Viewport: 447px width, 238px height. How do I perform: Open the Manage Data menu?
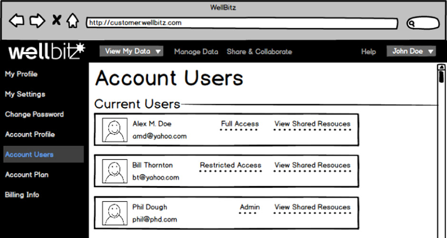[x=196, y=51]
